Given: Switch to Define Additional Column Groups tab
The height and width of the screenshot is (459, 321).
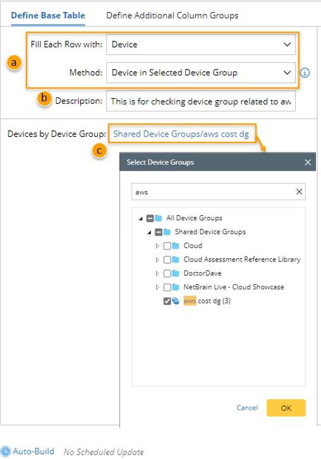Looking at the screenshot, I should pos(173,16).
